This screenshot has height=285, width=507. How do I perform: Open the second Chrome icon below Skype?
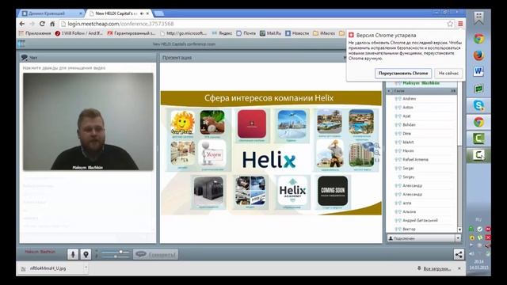click(478, 122)
